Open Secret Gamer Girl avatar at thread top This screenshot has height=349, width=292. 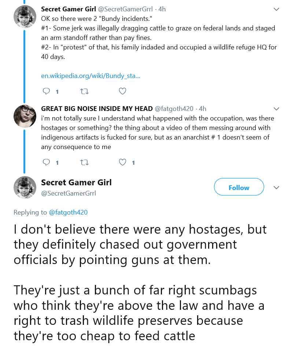click(x=25, y=16)
